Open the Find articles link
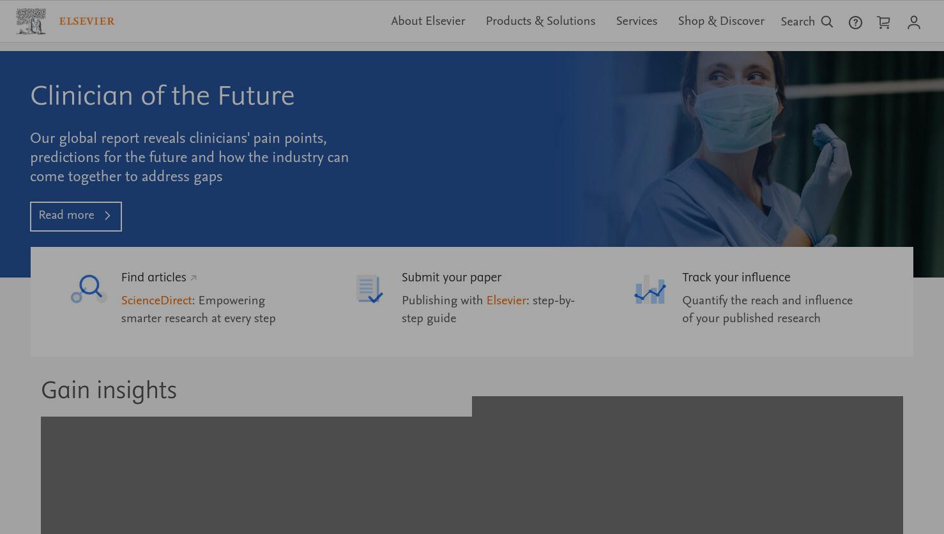Image resolution: width=944 pixels, height=534 pixels. tap(154, 278)
